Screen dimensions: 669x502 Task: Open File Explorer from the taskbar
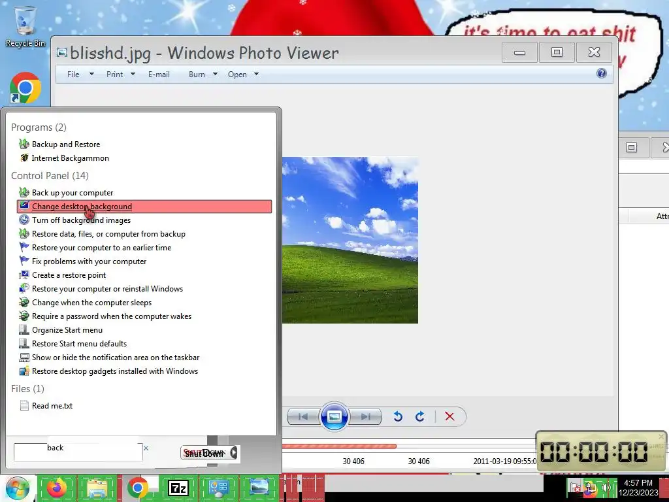pyautogui.click(x=97, y=488)
